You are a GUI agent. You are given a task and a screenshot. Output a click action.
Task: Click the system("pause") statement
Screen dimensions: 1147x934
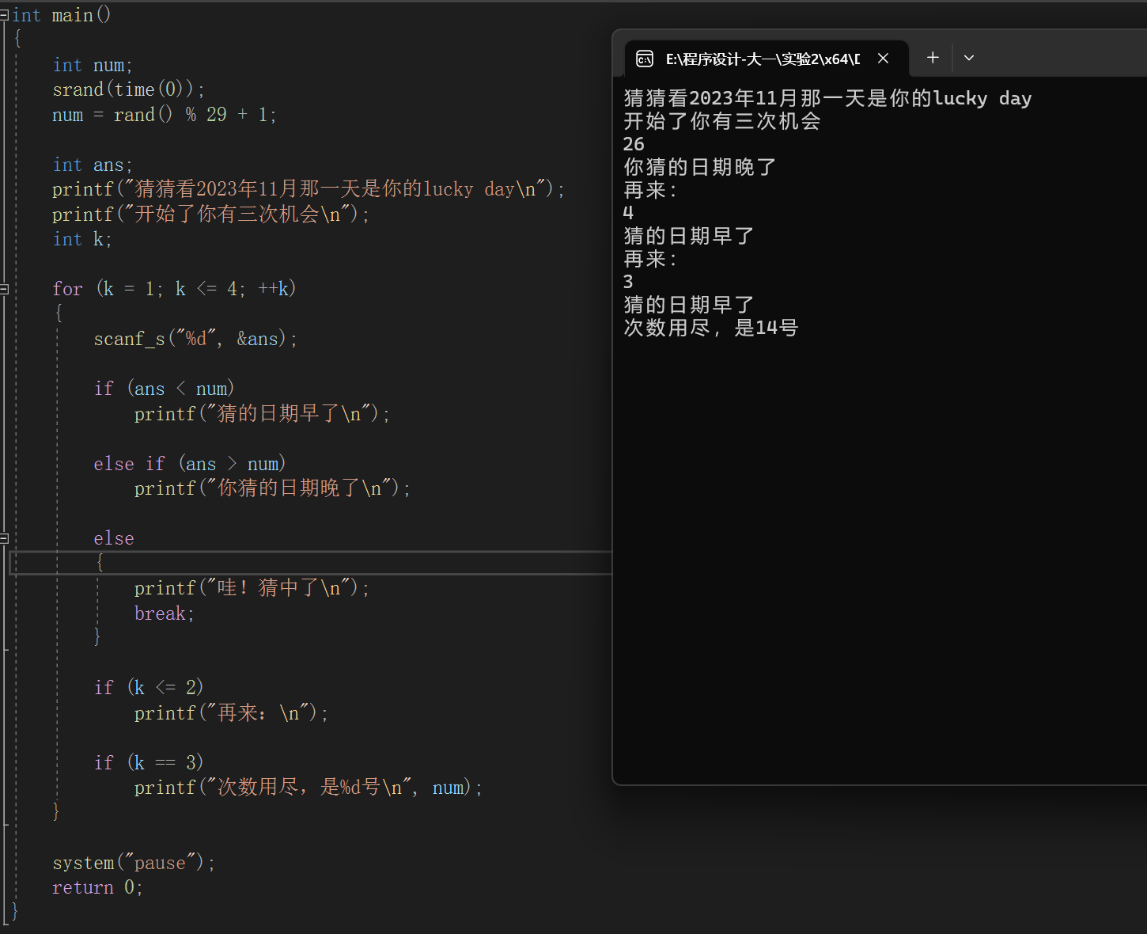coord(133,863)
